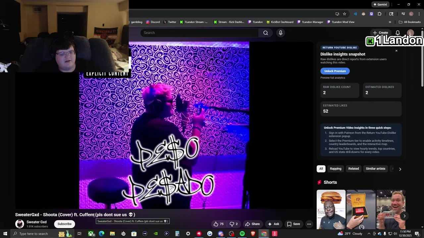
Task: Open 1Landon Mod View bookmark
Action: [x=341, y=22]
